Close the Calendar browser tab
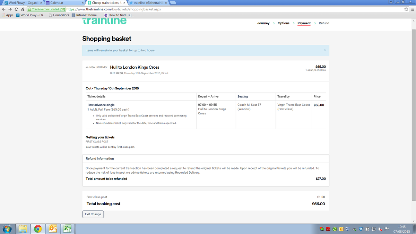 point(83,3)
